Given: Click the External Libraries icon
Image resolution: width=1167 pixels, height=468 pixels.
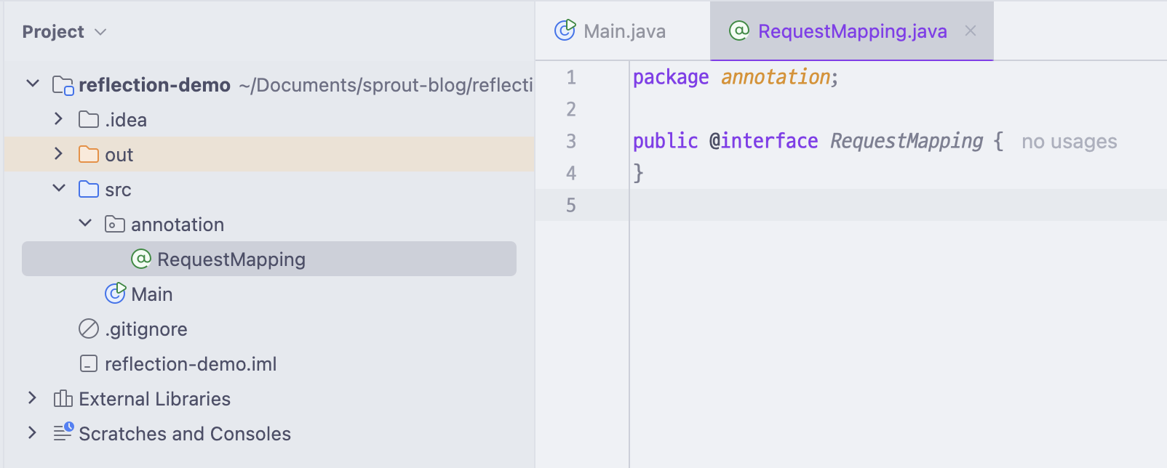Looking at the screenshot, I should (x=63, y=398).
